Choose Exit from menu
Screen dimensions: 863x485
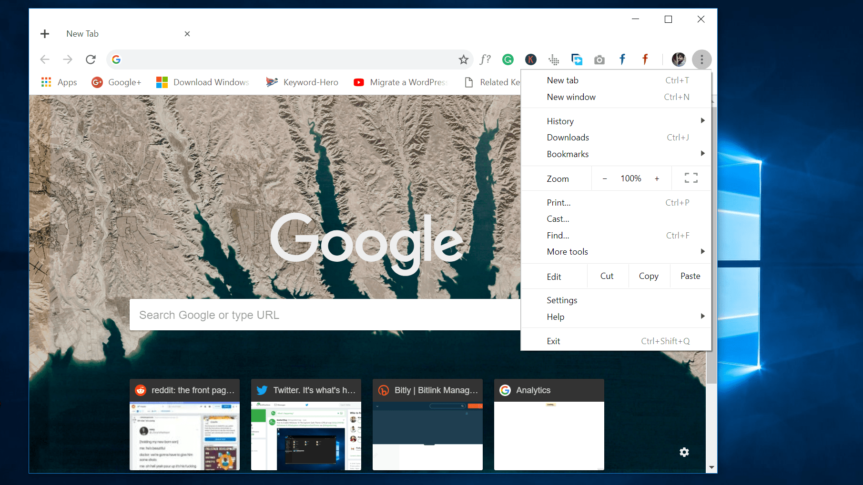click(616, 341)
